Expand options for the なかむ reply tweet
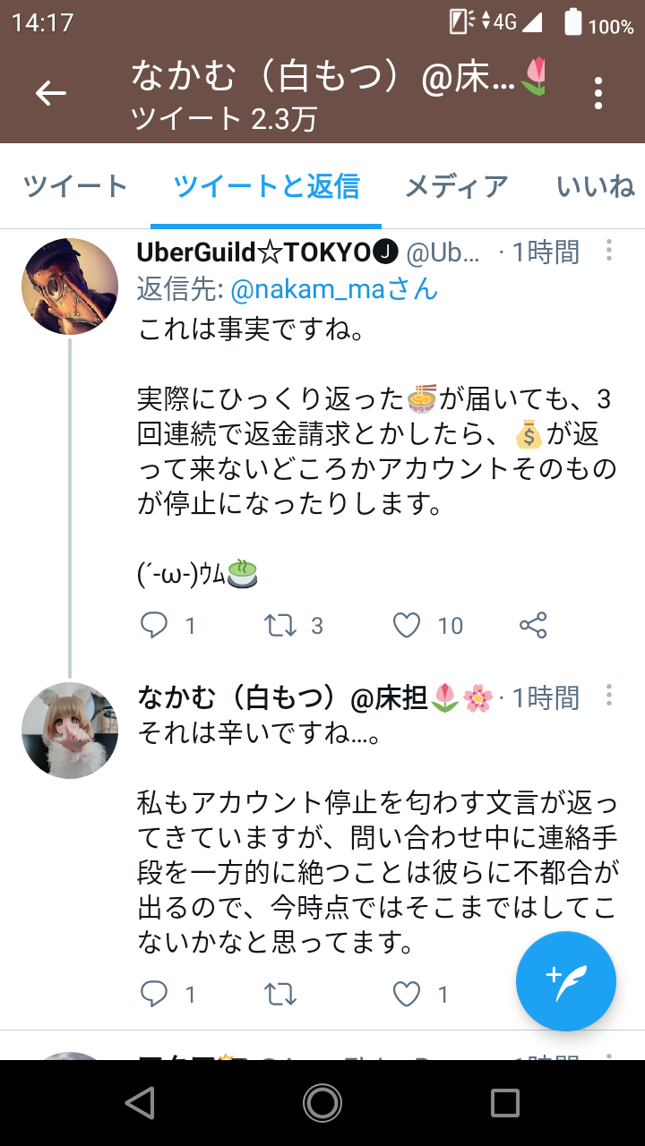 point(609,696)
